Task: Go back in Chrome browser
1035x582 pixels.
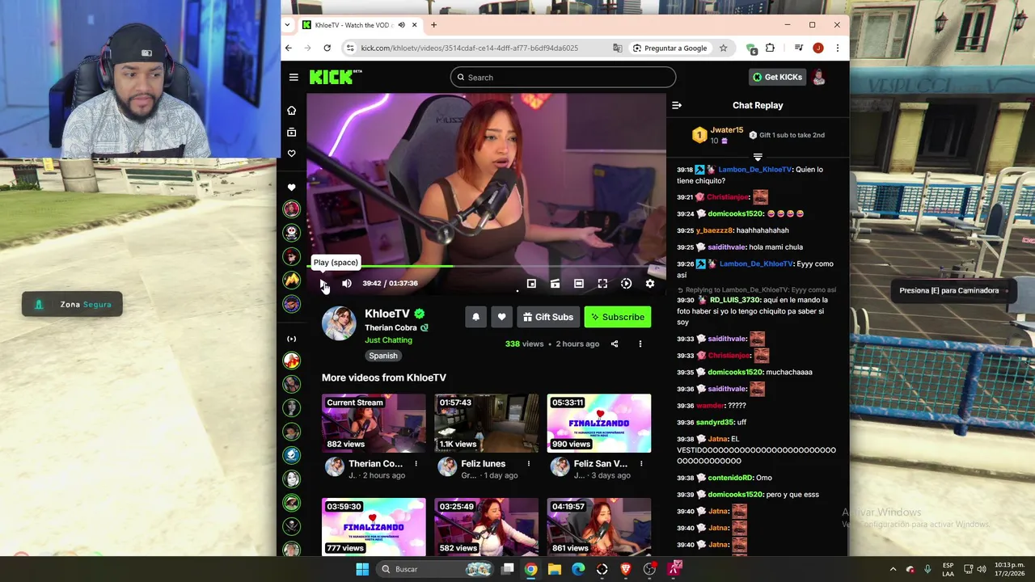Action: [x=289, y=48]
